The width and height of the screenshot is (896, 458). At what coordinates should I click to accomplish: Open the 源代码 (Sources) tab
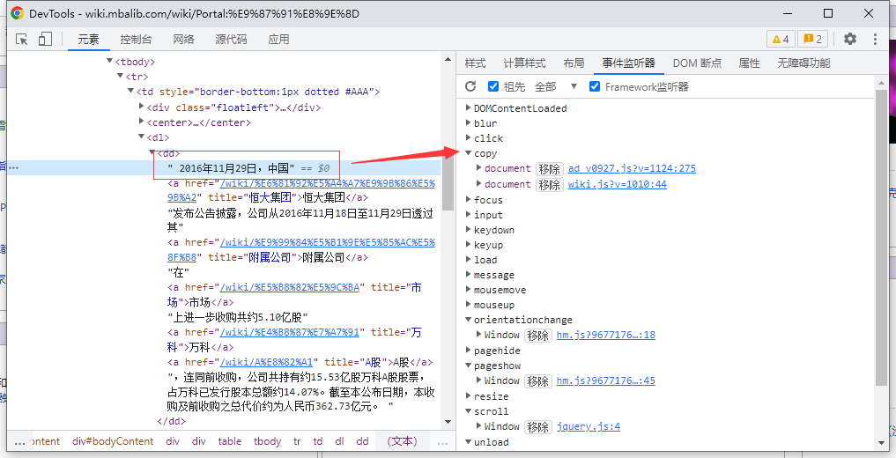[x=232, y=40]
